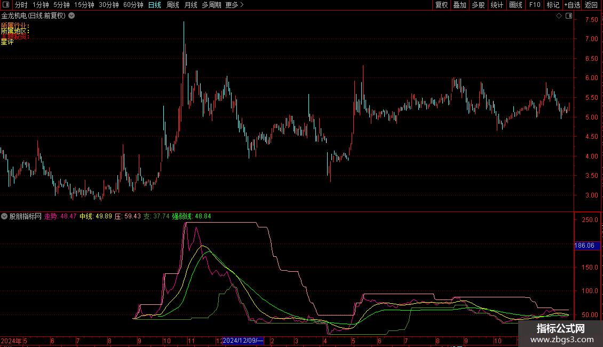Select the 分时 intraday tab

pyautogui.click(x=21, y=5)
